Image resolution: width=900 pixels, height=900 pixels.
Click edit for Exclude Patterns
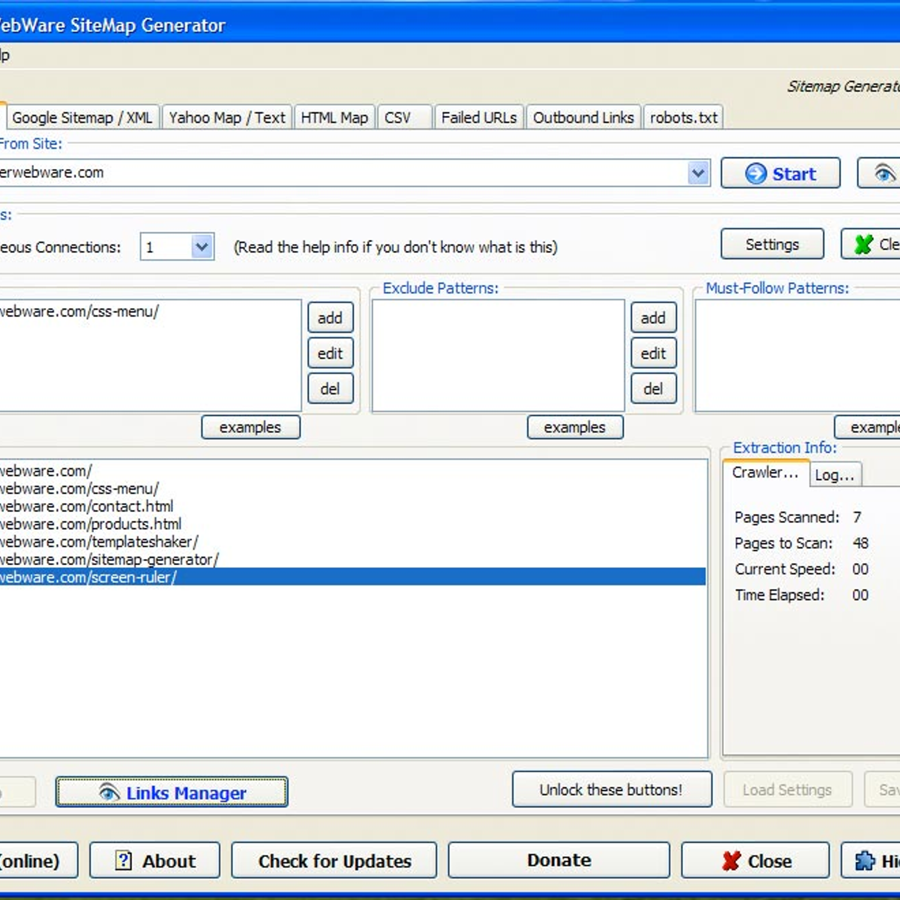(x=653, y=353)
